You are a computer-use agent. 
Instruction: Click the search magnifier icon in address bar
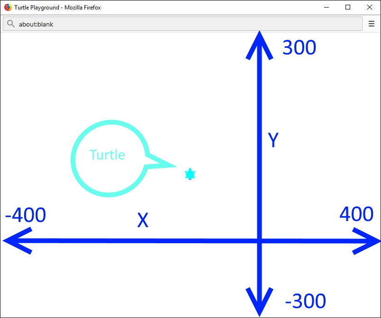coord(10,24)
